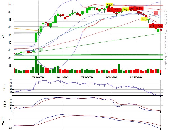Click the topmost yellow buy marker

[109, 5]
